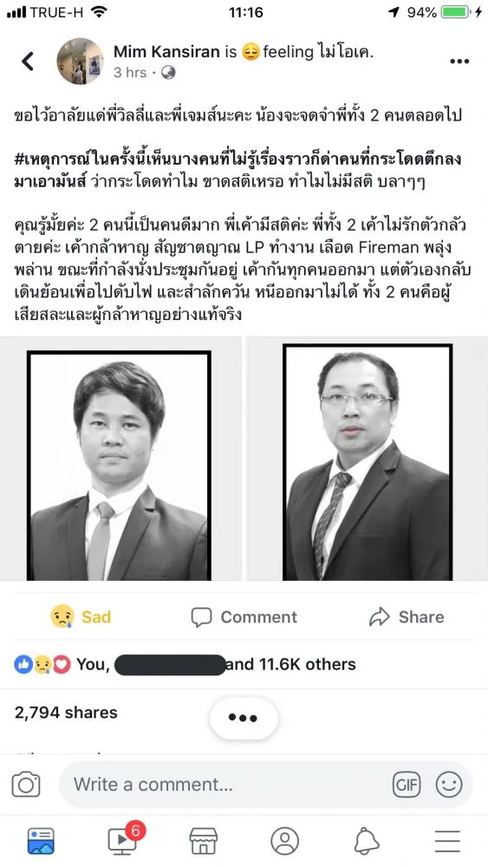
Task: Insert a GIF using the GIF icon
Action: coord(407,785)
